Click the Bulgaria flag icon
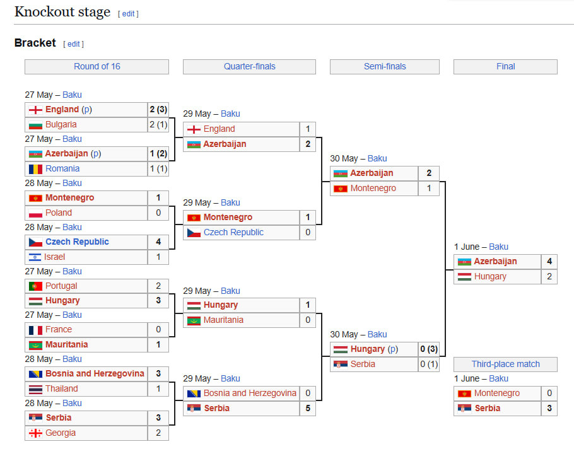574x449 pixels. click(x=35, y=125)
